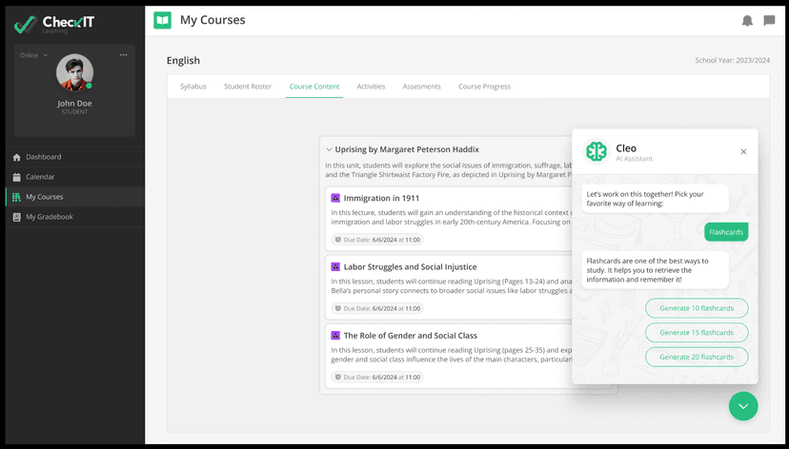Click the My Gradebook icon
This screenshot has width=789, height=449.
coord(16,217)
